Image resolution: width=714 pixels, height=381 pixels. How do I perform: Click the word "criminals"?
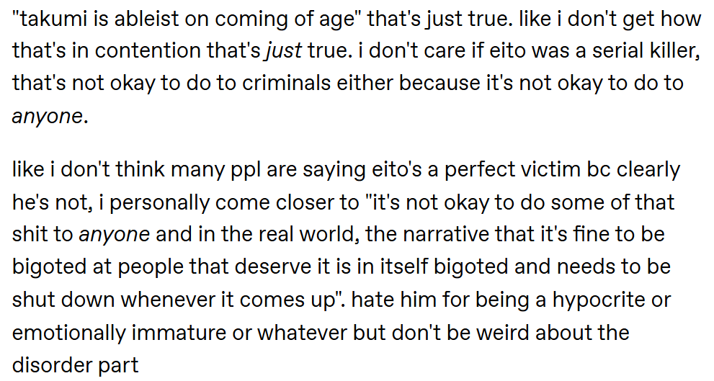286,84
